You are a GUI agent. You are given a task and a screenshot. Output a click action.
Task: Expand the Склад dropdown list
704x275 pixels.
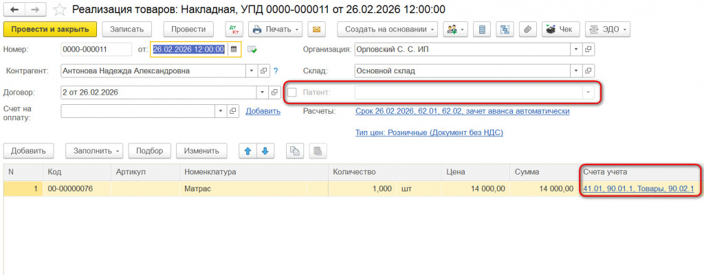[x=576, y=71]
